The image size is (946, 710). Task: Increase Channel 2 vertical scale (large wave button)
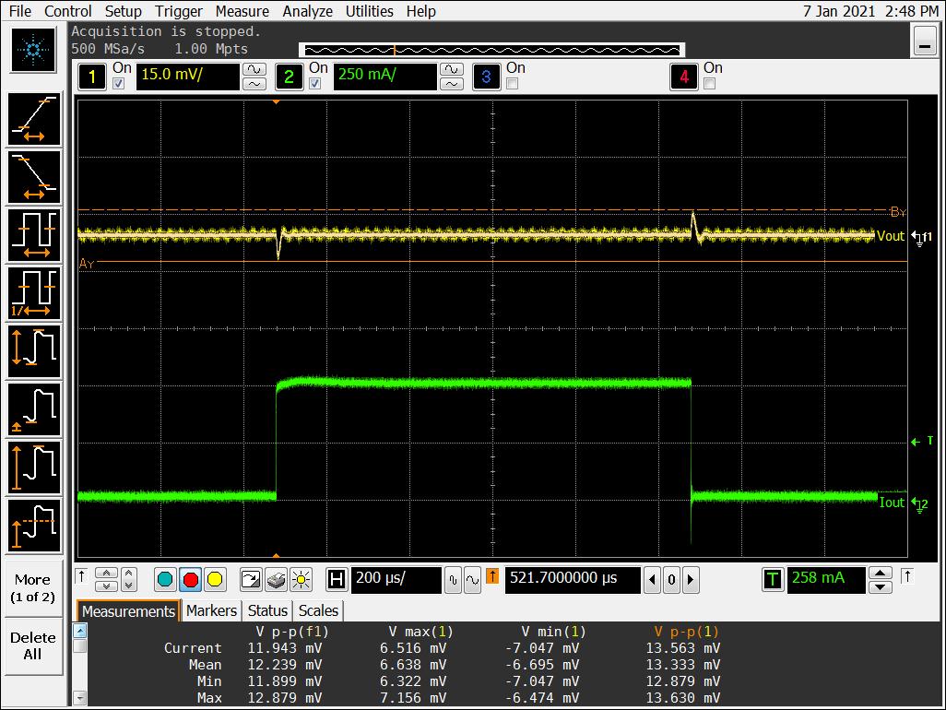451,69
